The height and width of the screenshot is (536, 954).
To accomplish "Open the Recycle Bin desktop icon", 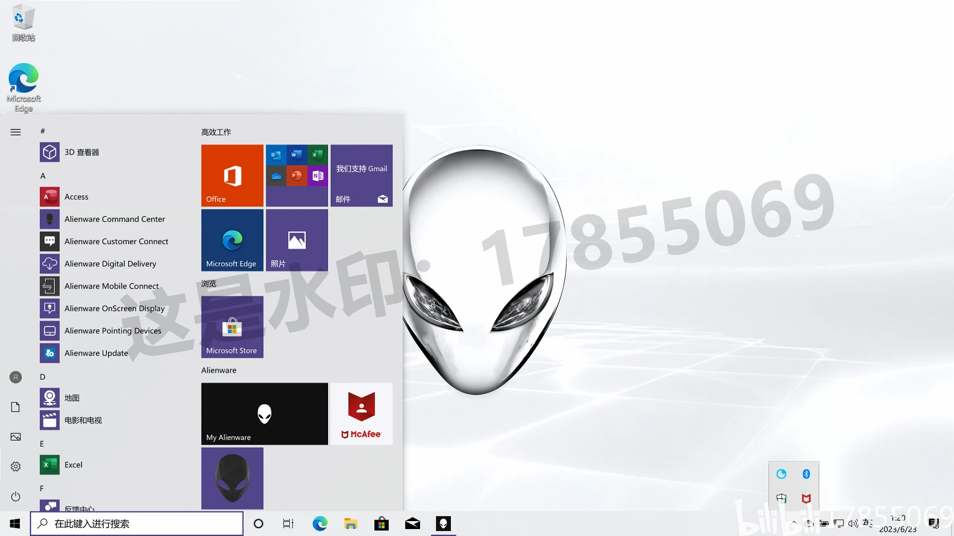I will (23, 23).
